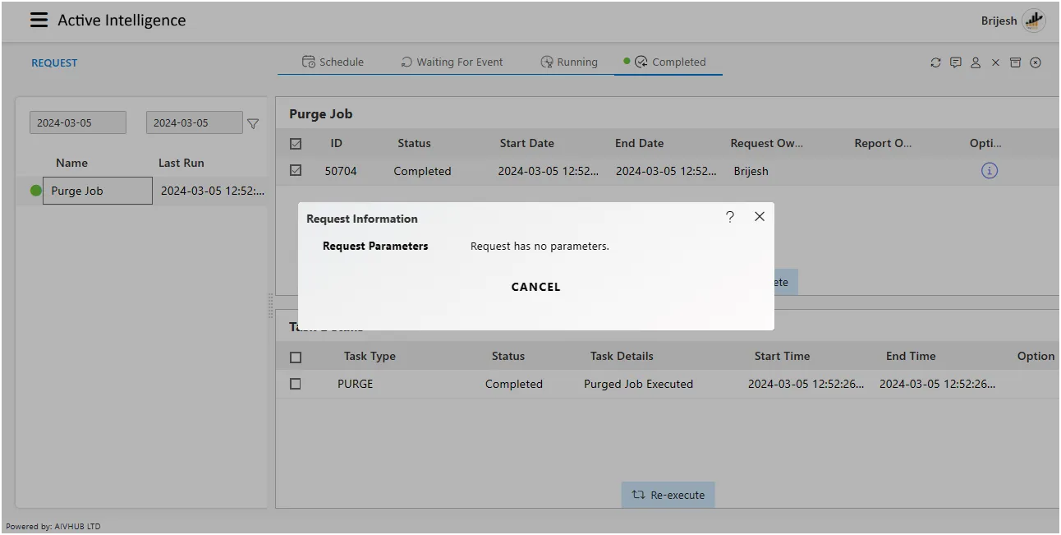Click the filter funnel icon beside the dates
This screenshot has height=535, width=1061.
(253, 123)
